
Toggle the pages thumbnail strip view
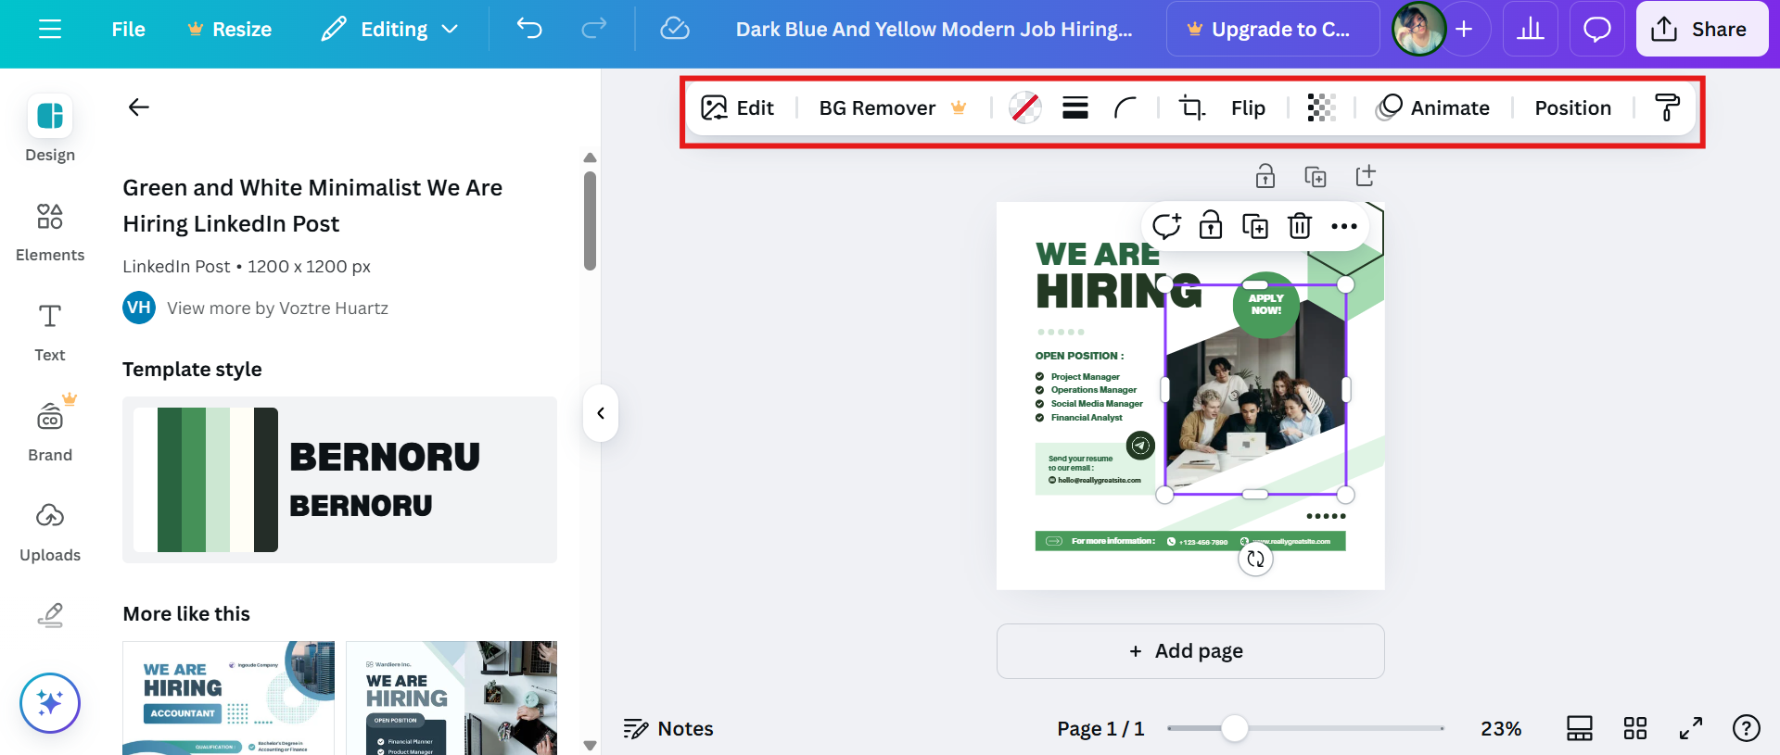(1580, 729)
